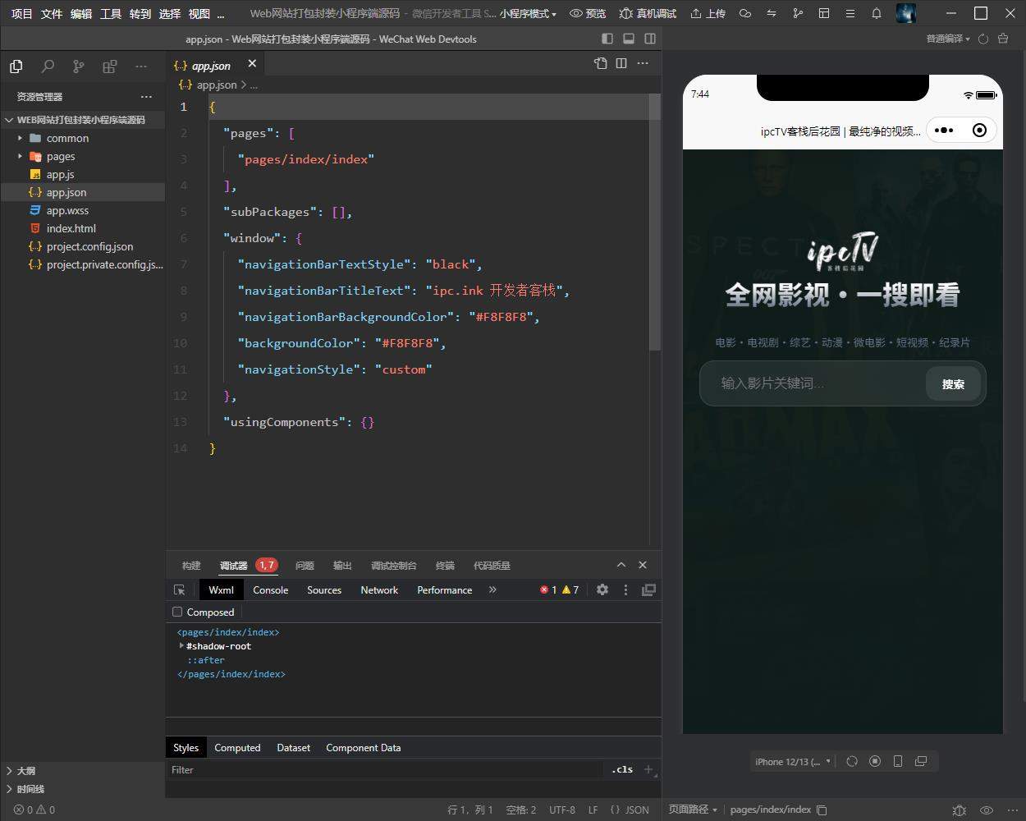Click the 预览 preview eye button

coord(588,13)
